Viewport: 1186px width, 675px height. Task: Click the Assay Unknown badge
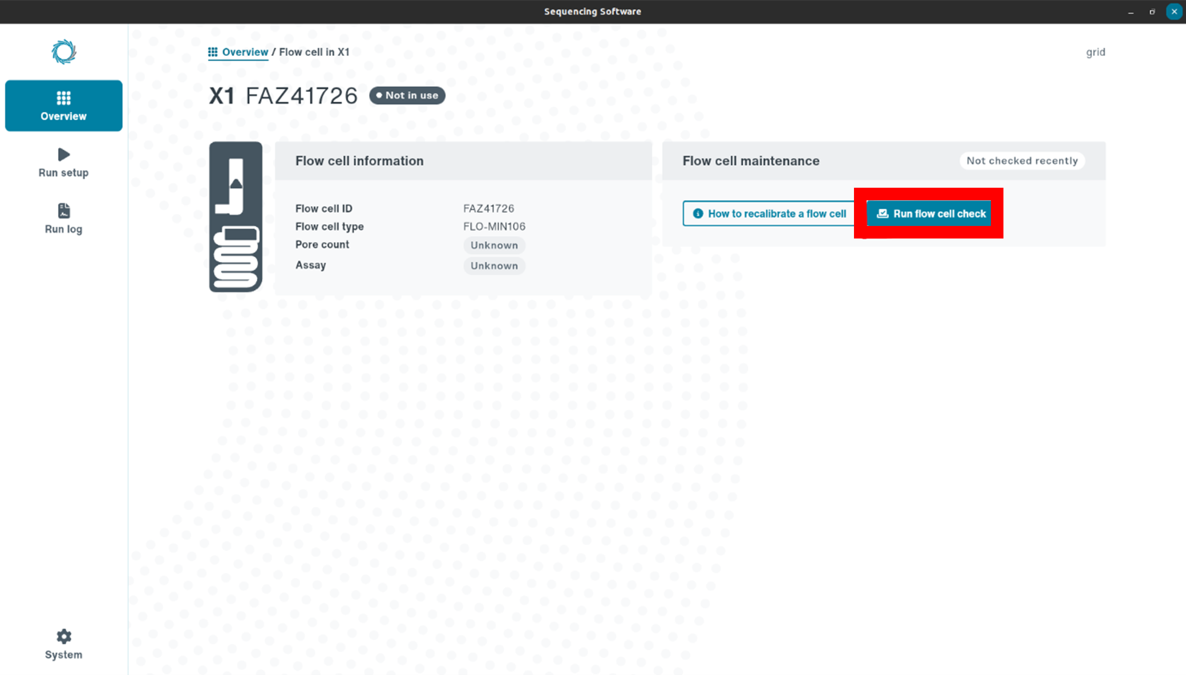click(494, 266)
